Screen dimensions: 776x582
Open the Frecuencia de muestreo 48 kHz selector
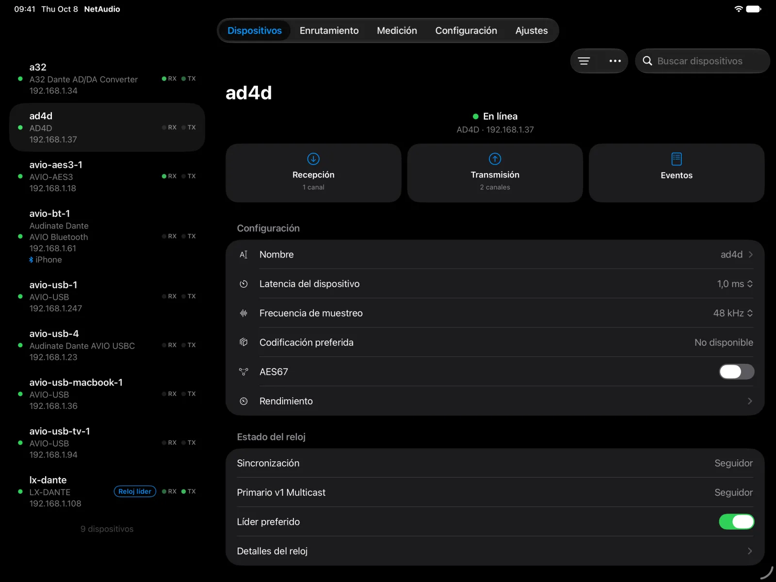(x=733, y=313)
